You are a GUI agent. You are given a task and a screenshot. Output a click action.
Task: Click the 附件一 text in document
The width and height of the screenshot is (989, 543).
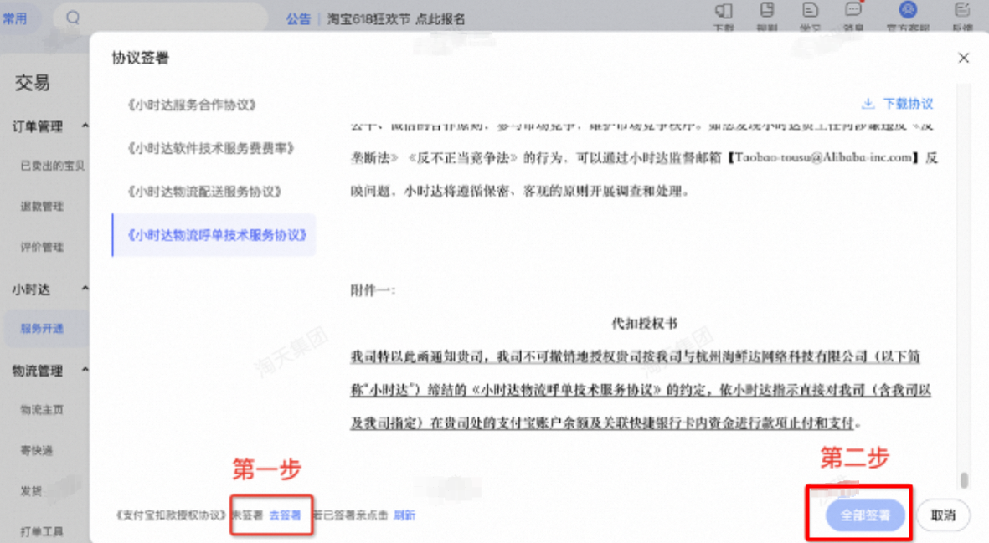[x=372, y=290]
